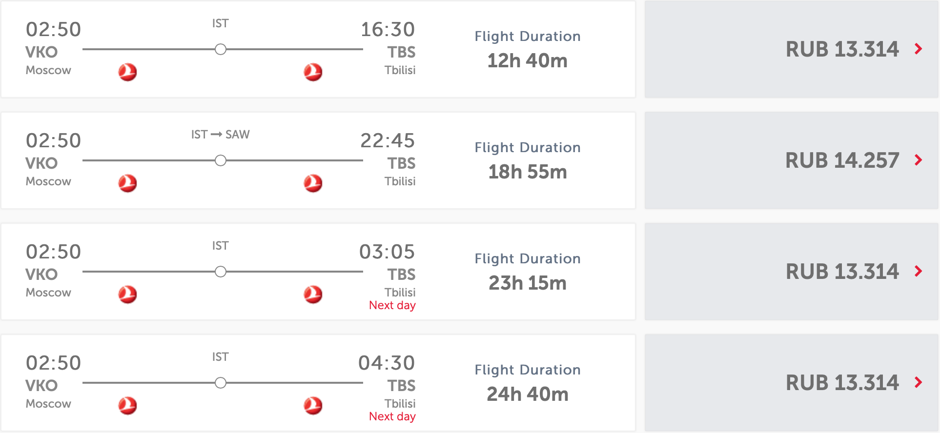The image size is (940, 433).
Task: Choose the RUB 14.257 price
Action: click(842, 160)
